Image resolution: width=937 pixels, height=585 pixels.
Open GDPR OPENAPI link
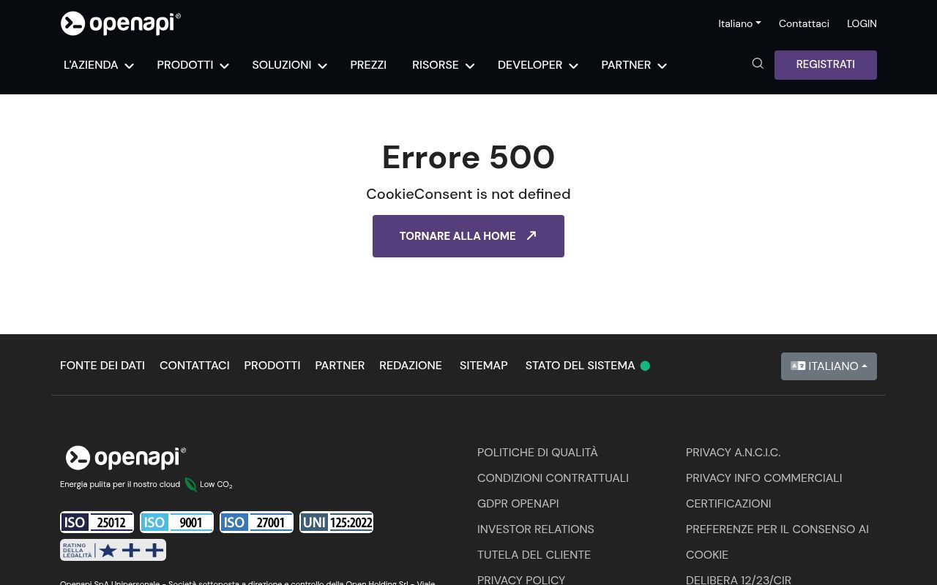pyautogui.click(x=518, y=504)
